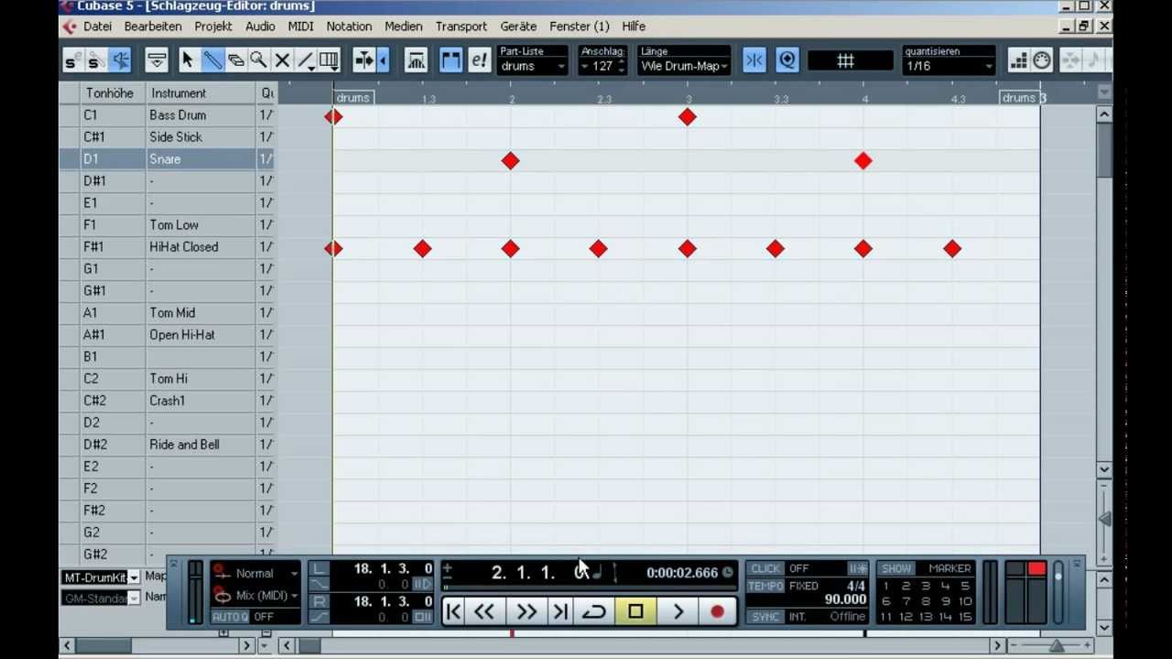1172x659 pixels.
Task: Click the SHOW markers button
Action: coord(896,568)
